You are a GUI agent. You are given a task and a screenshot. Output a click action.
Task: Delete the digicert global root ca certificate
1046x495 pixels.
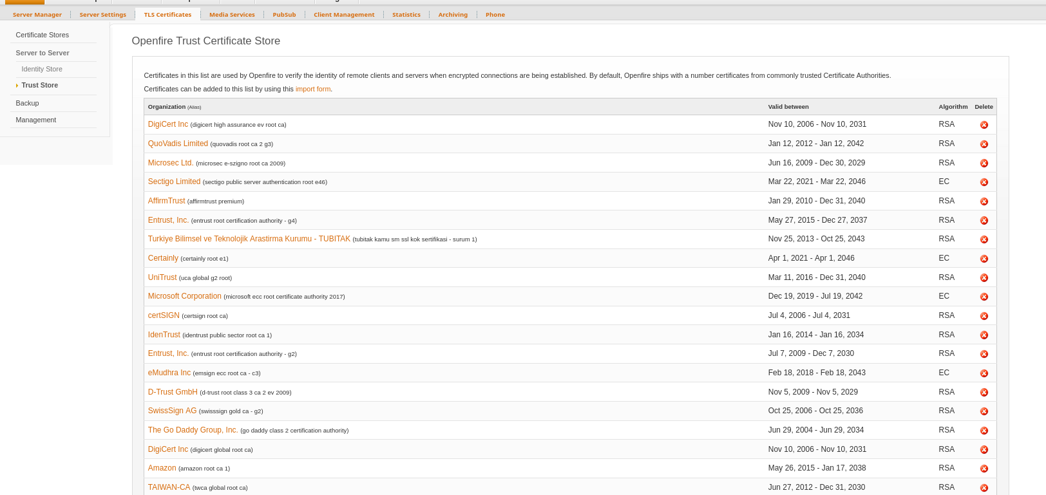[x=984, y=450]
